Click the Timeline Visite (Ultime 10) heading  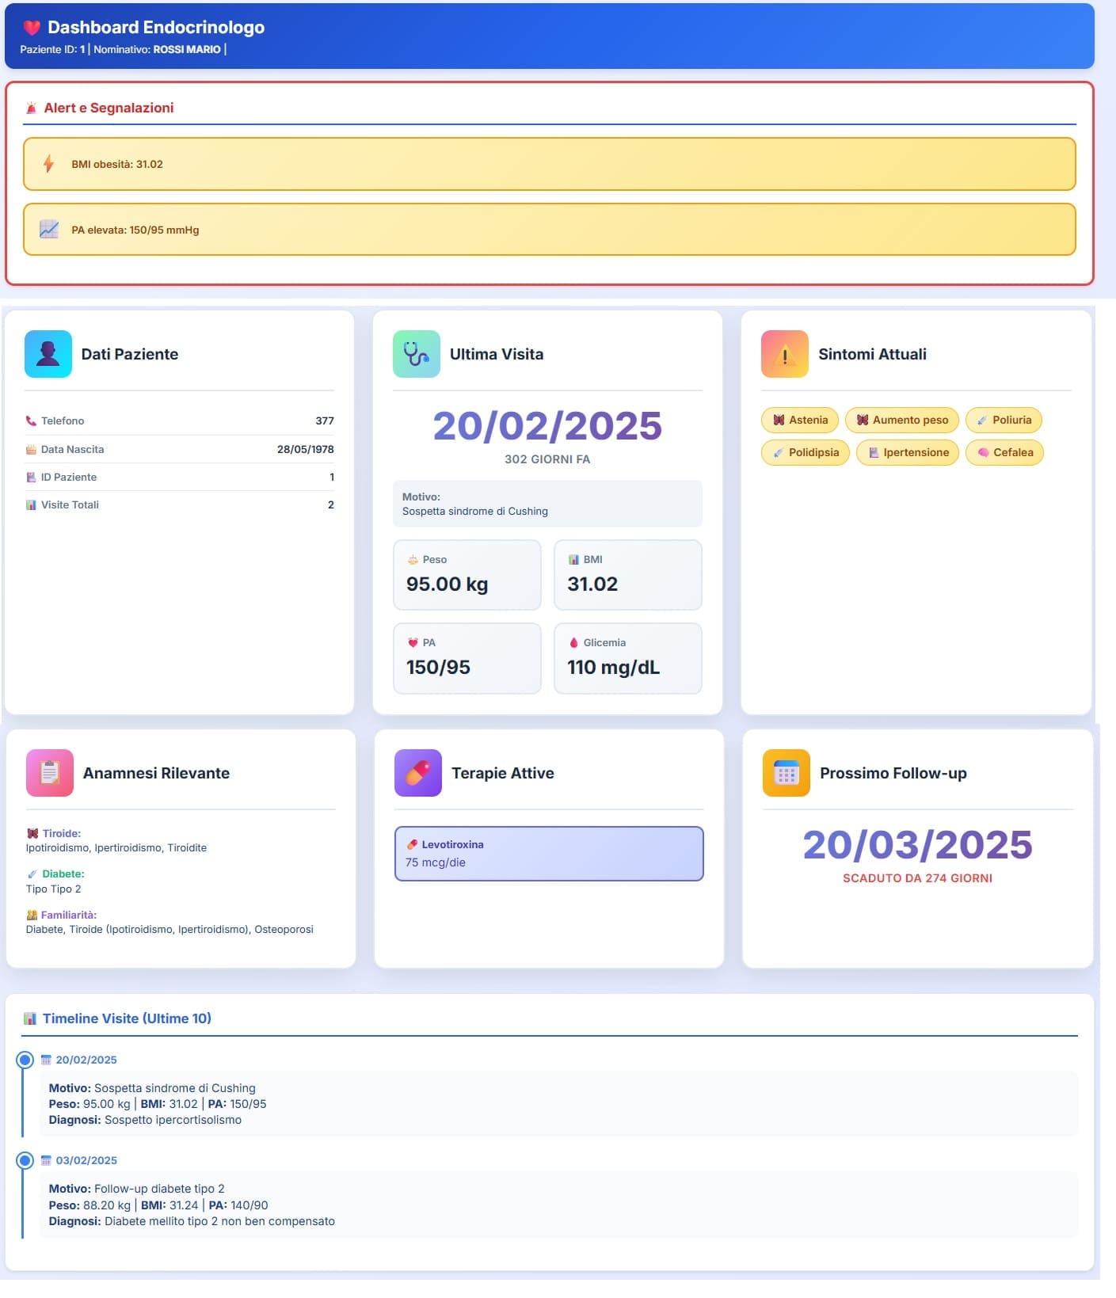click(x=127, y=1019)
